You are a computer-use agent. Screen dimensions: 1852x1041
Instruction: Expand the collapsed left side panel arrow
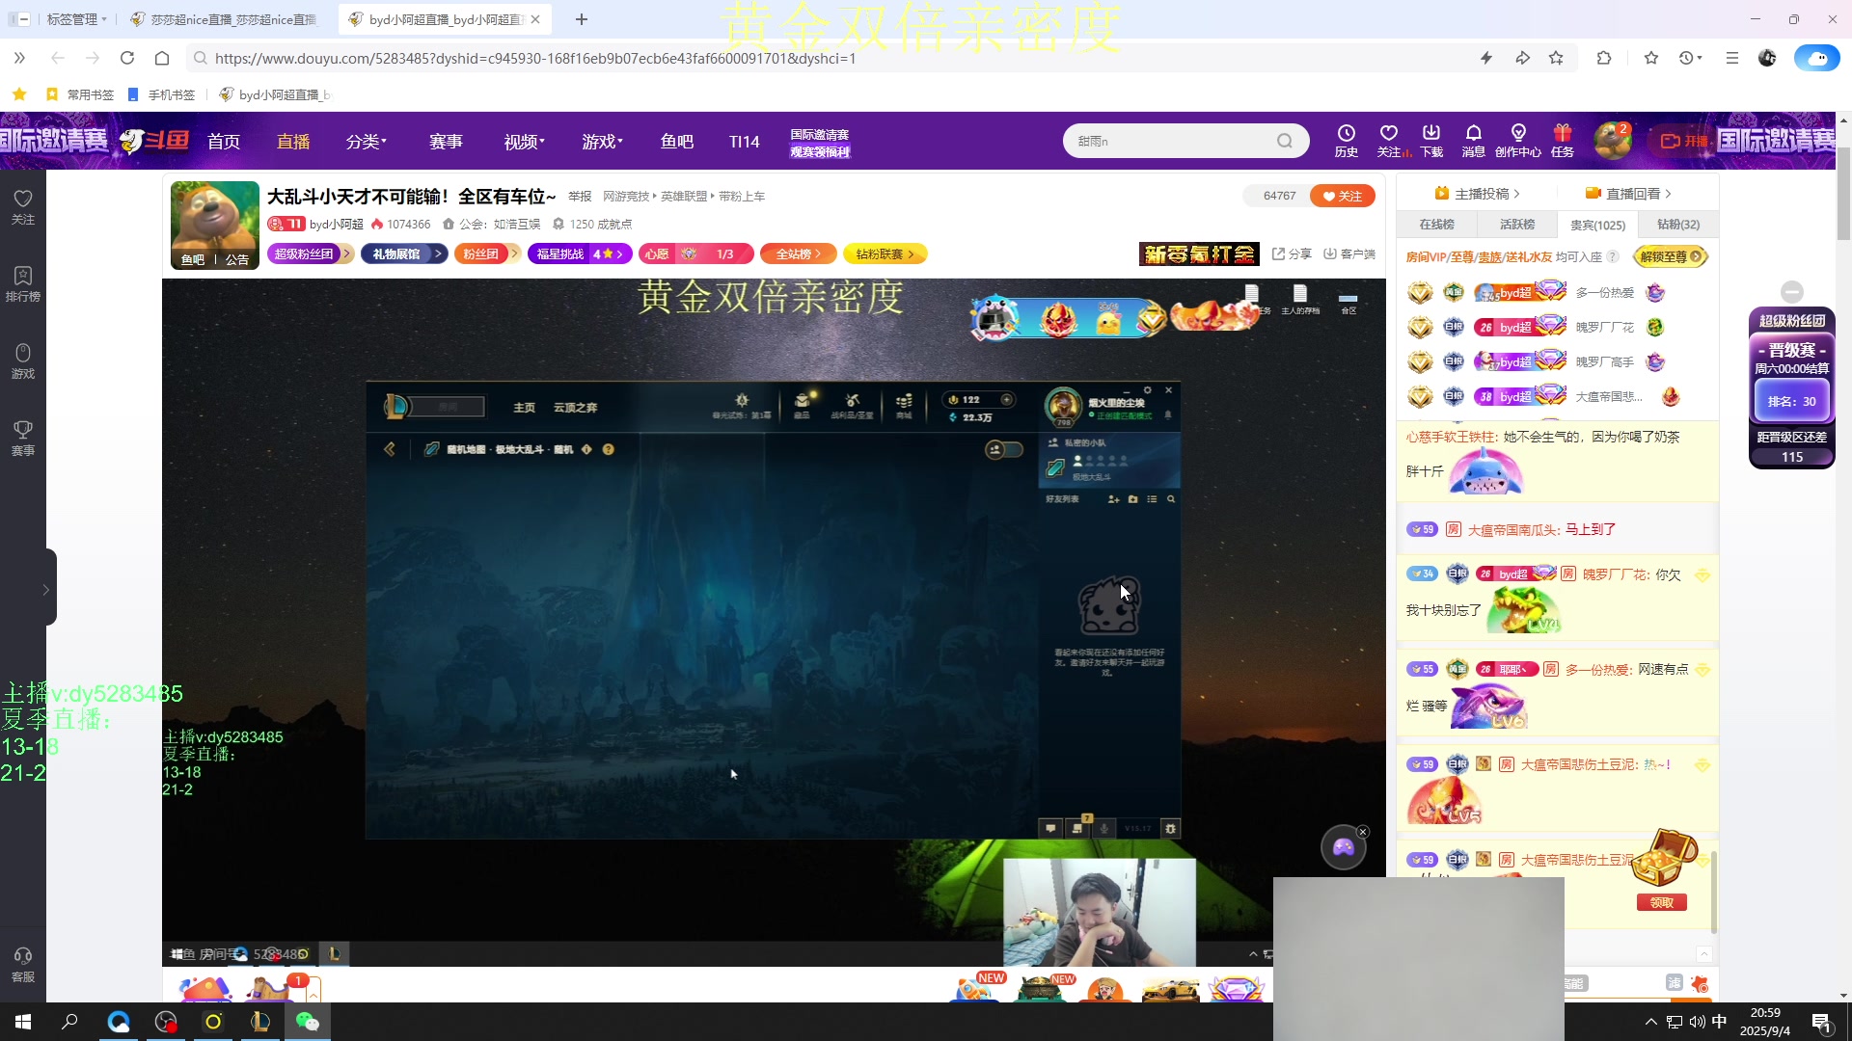tap(45, 589)
